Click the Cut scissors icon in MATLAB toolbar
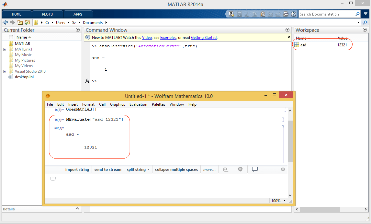 click(x=247, y=14)
